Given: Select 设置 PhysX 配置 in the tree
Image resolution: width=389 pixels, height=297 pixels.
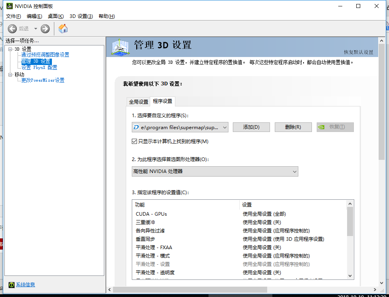Looking at the screenshot, I should [39, 67].
